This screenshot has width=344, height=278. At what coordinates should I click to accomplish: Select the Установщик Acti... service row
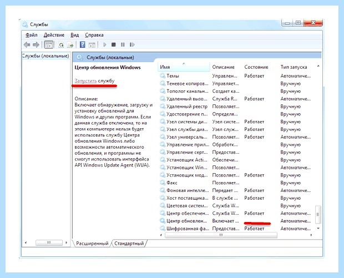[x=236, y=160]
